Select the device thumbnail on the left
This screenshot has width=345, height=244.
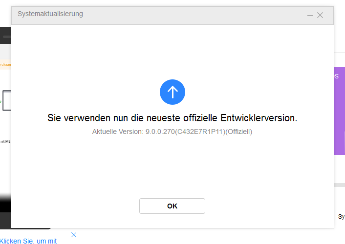pos(6,100)
